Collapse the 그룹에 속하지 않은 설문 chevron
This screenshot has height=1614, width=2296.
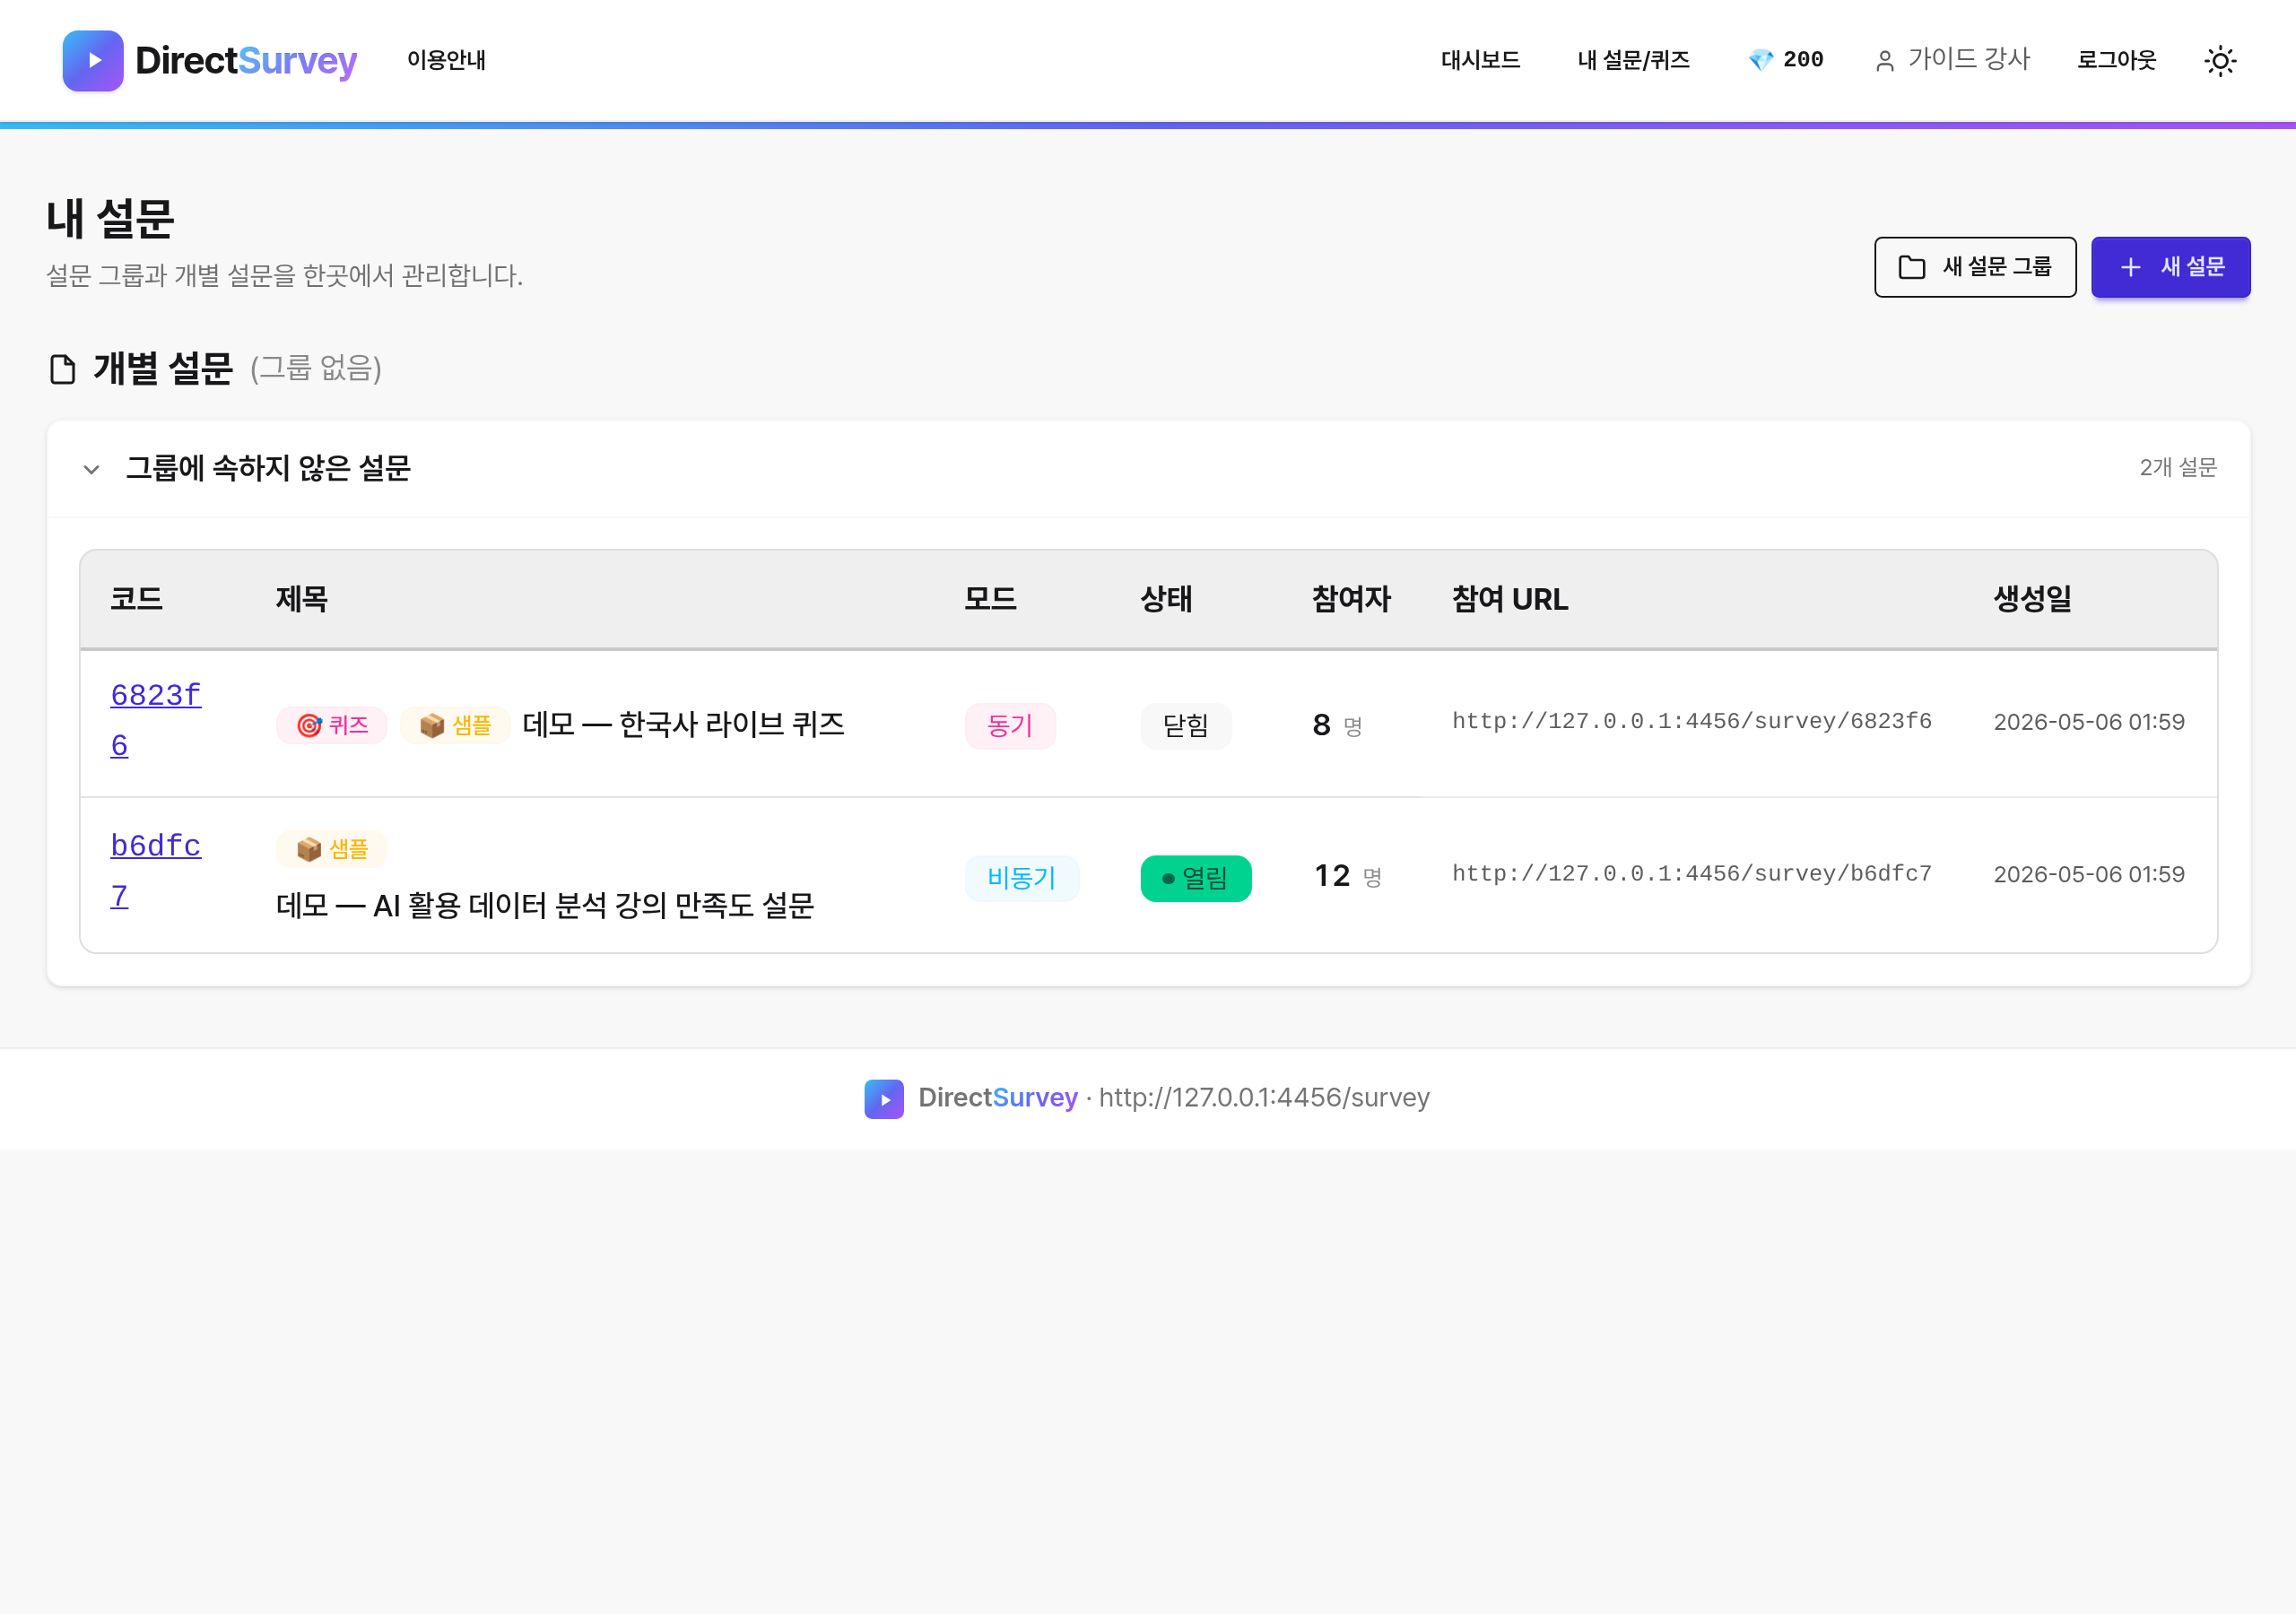tap(91, 469)
